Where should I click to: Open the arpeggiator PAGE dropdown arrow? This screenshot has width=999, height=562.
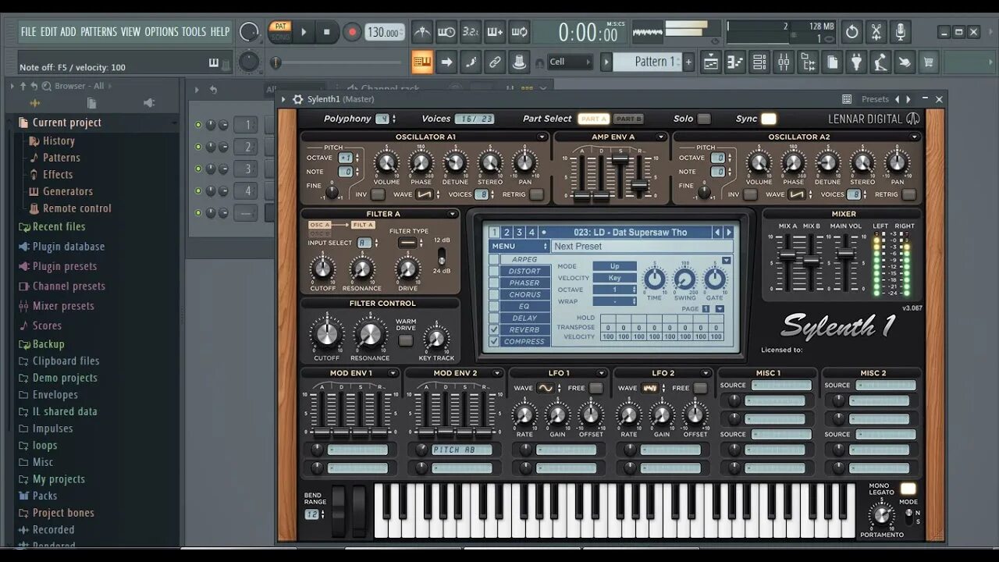[720, 309]
